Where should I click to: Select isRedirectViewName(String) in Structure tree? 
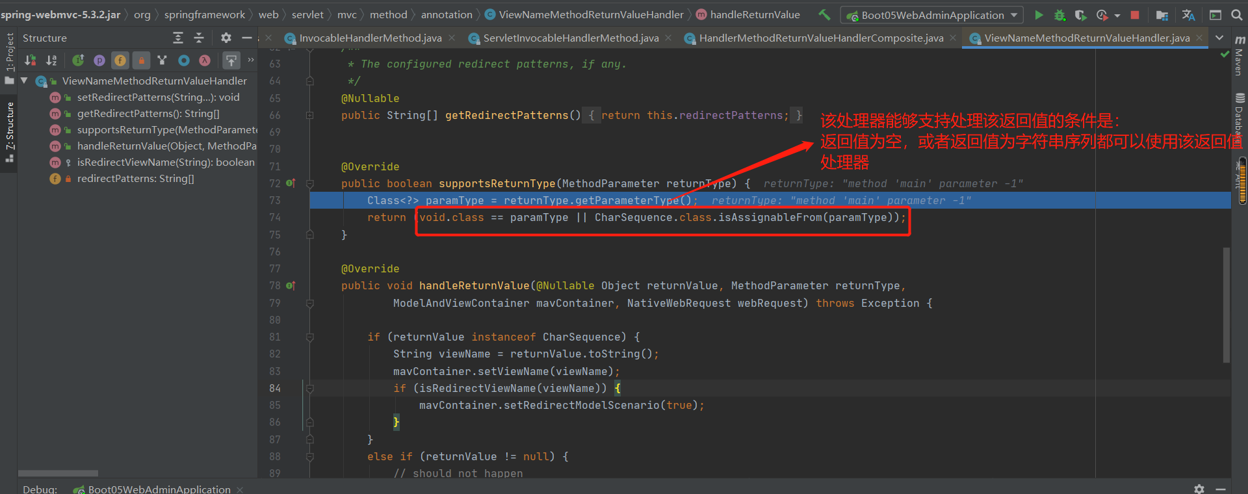[x=166, y=162]
